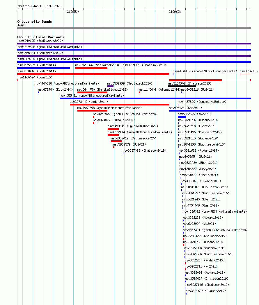The image size is (259, 305).
Task: Open nsv3282422 (Chaisson2019) label
Action: [205, 236]
